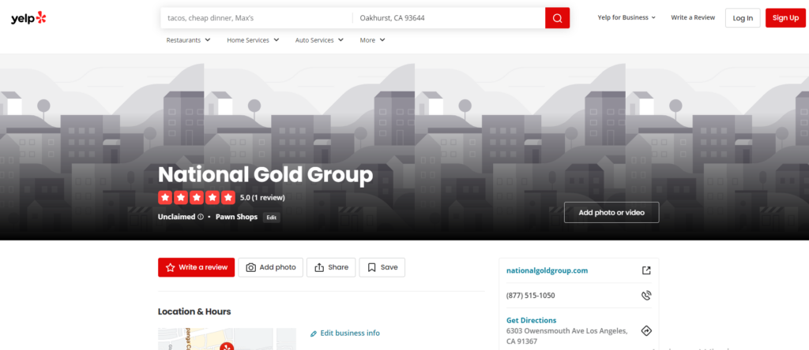
Task: Click the small Edit category button
Action: click(272, 218)
